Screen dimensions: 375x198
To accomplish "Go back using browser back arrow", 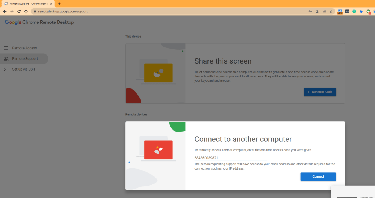I will pyautogui.click(x=5, y=11).
